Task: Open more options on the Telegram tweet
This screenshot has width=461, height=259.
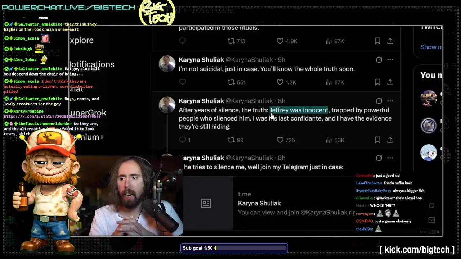Action: coord(390,158)
